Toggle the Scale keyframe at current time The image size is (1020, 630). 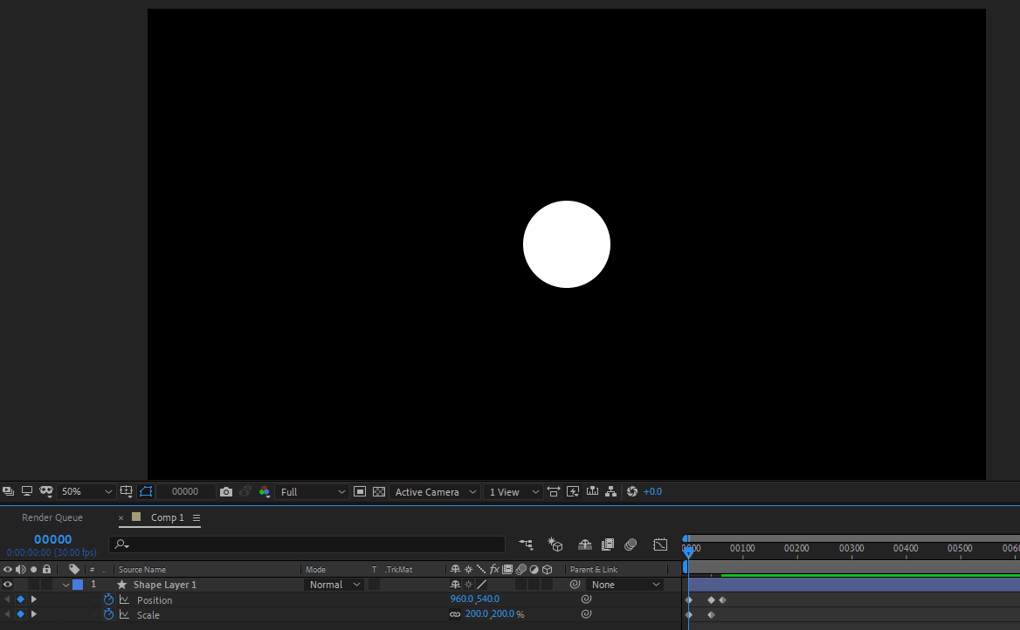coord(20,614)
